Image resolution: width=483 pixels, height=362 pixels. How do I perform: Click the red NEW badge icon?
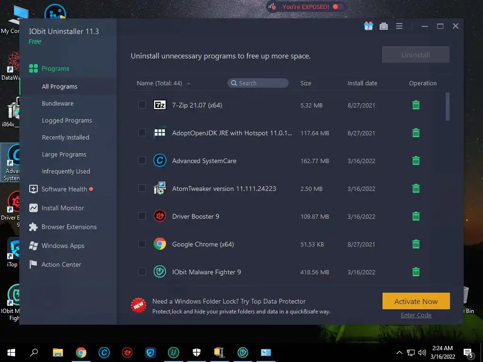[x=138, y=305]
